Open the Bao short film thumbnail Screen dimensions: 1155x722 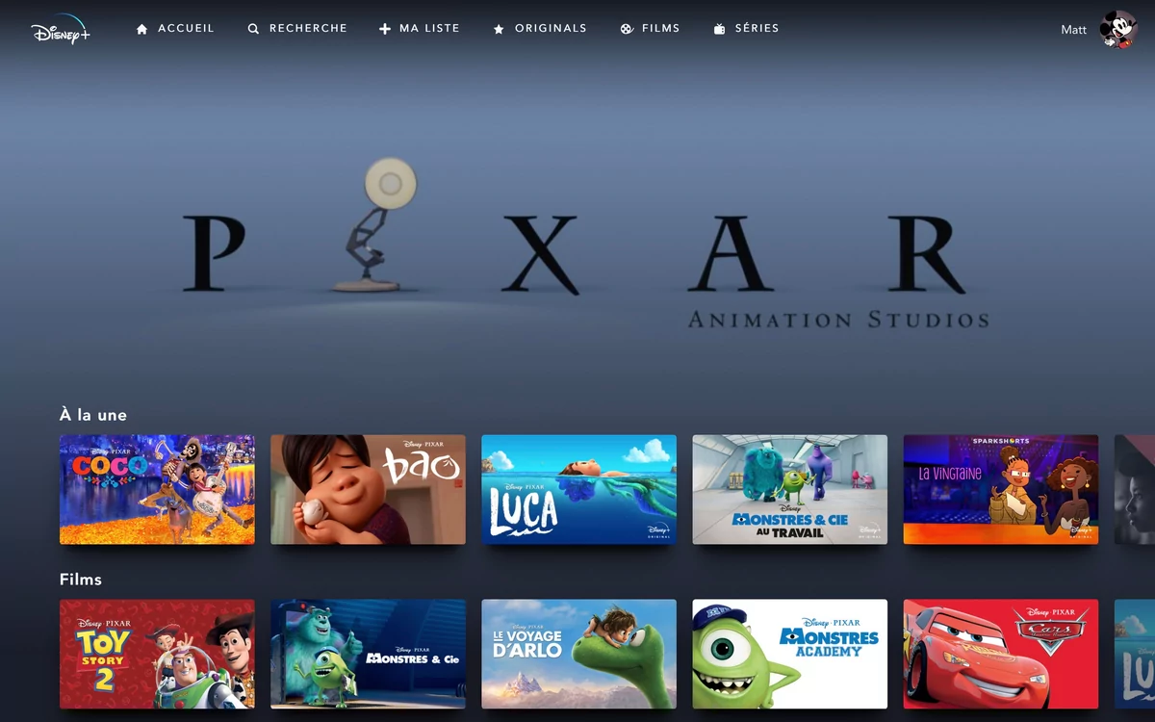pyautogui.click(x=368, y=489)
